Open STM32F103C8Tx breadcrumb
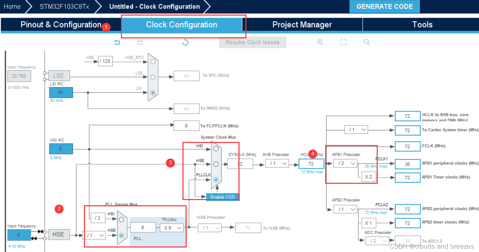This screenshot has width=479, height=252. click(x=64, y=7)
